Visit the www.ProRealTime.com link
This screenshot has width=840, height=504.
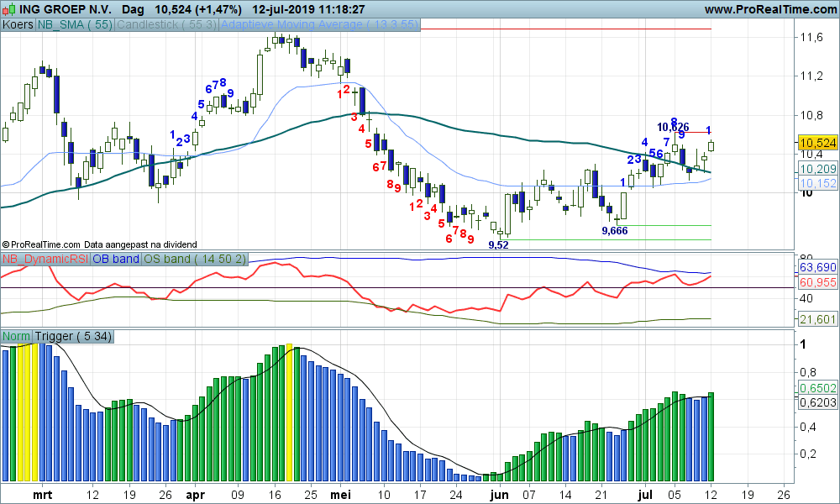pos(770,9)
